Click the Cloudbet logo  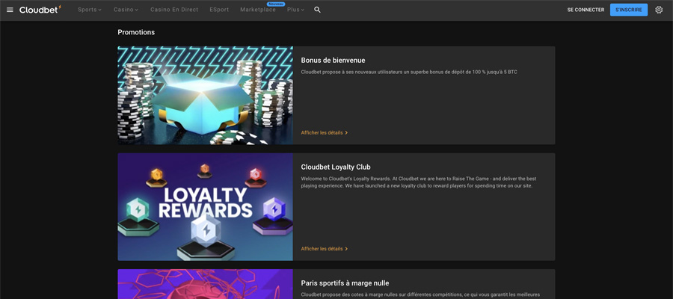point(40,10)
